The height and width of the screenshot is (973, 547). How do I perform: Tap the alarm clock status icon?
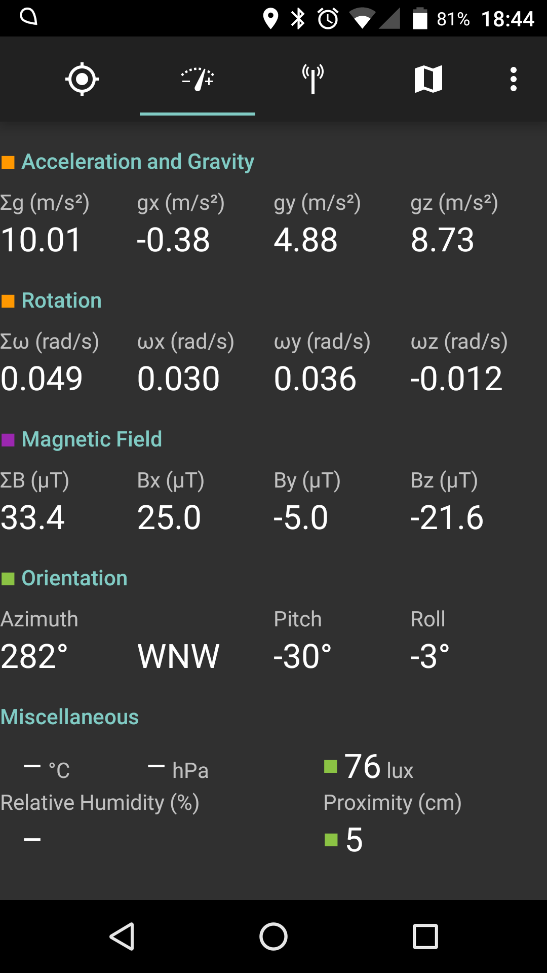coord(328,19)
